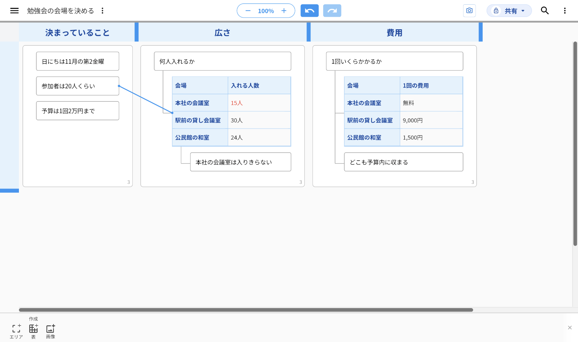Select card 1回いくらかかるか
Viewport: 578px width, 342px height.
pyautogui.click(x=395, y=61)
